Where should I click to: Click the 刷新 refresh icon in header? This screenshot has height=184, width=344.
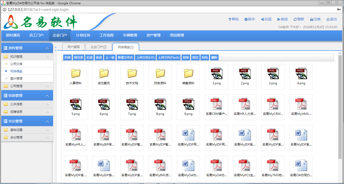[295, 19]
